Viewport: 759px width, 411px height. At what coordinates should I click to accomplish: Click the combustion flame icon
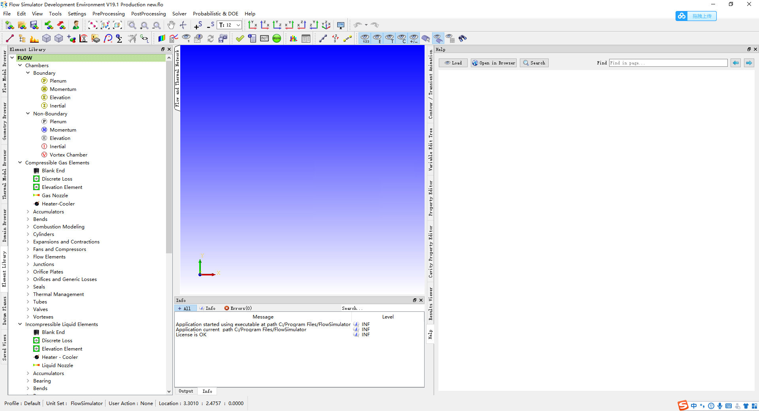pyautogui.click(x=34, y=38)
